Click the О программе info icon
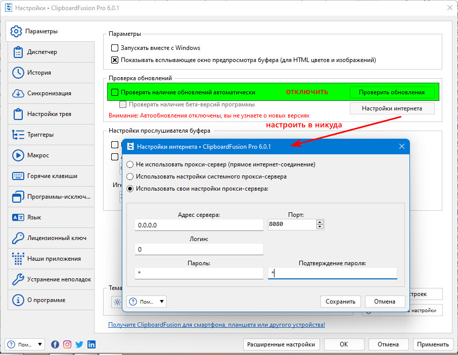 click(x=18, y=300)
